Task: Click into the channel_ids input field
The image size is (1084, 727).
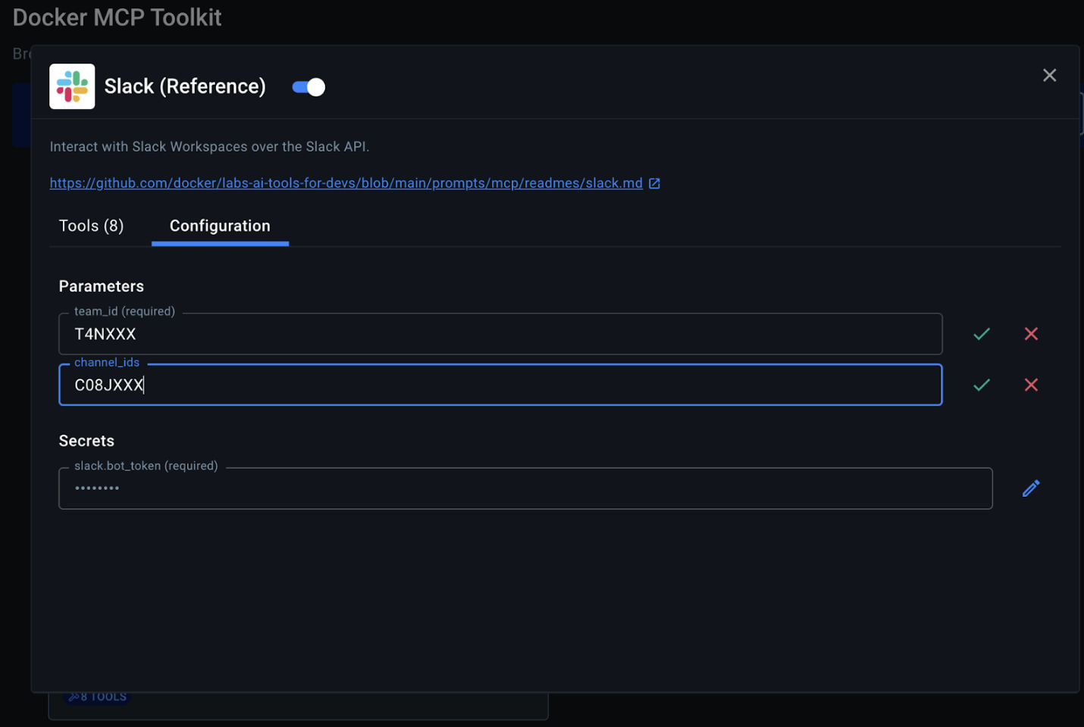Action: click(x=500, y=385)
